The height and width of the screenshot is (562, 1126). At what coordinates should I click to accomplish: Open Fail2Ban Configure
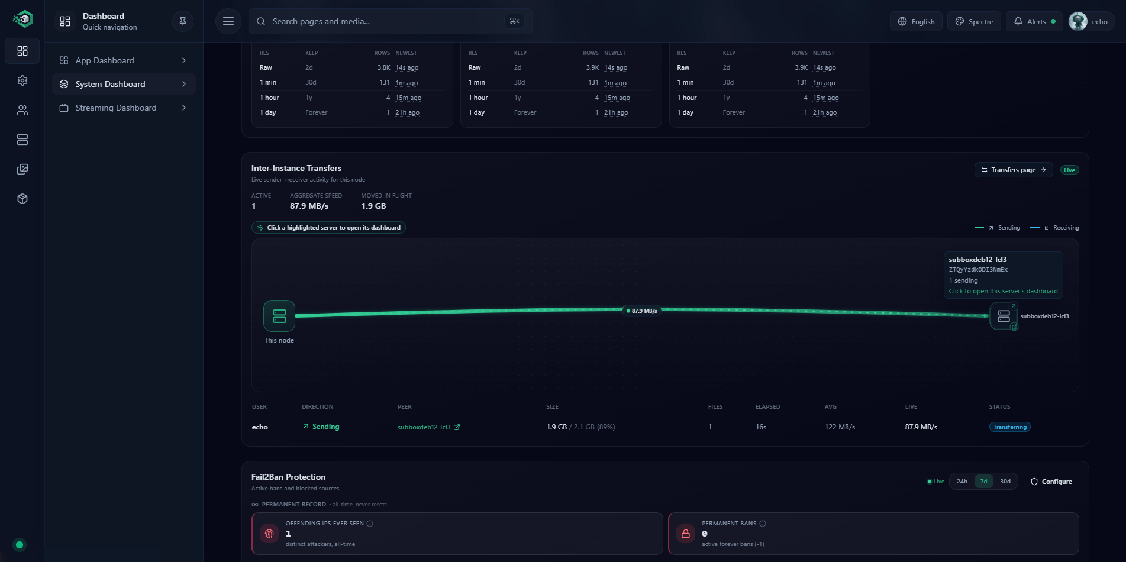[1051, 482]
